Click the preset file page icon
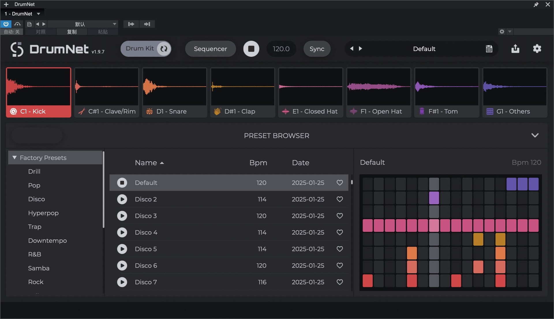554x319 pixels. coord(29,24)
